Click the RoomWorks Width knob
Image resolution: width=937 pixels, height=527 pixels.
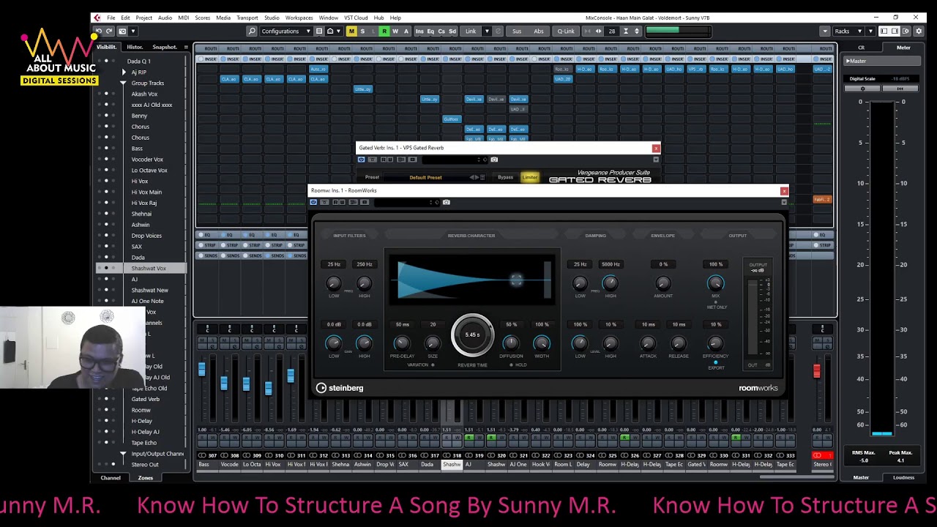click(542, 343)
